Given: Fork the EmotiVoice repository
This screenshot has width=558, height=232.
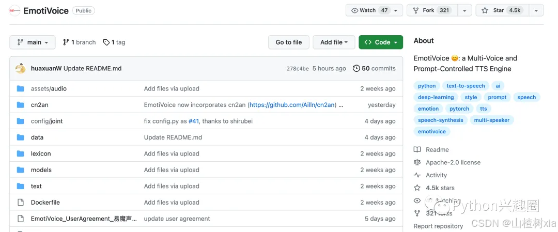Looking at the screenshot, I should pyautogui.click(x=432, y=10).
